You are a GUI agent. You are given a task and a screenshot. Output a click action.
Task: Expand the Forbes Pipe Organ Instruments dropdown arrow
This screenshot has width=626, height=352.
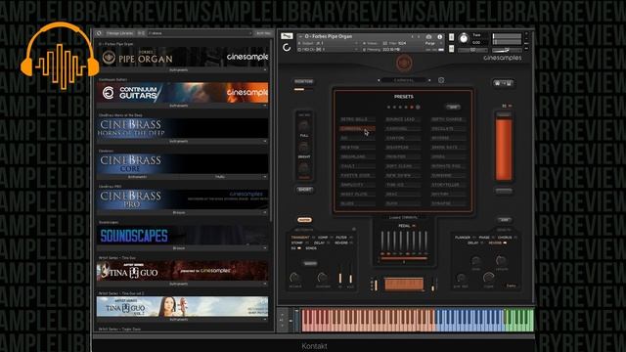point(265,69)
